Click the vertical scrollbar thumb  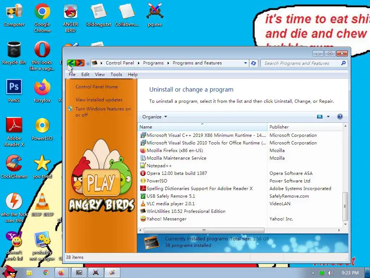(x=345, y=206)
